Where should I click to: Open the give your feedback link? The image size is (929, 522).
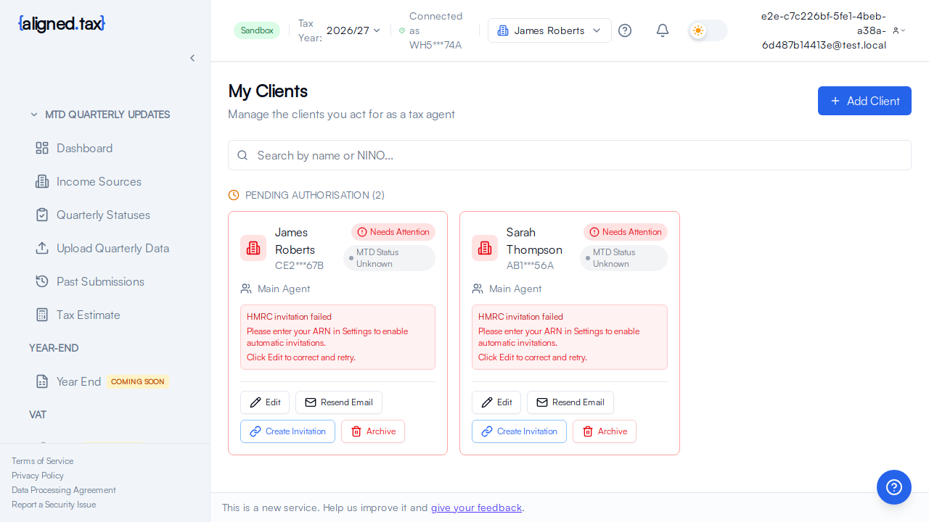click(476, 507)
